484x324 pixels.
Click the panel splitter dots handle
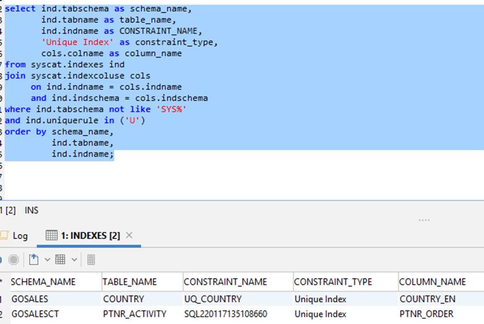click(x=424, y=220)
